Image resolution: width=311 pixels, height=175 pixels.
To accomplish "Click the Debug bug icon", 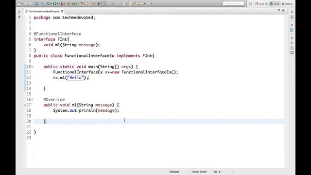I will click(48, 3).
